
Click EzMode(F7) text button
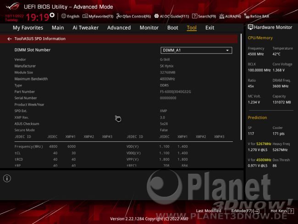coord(242,211)
